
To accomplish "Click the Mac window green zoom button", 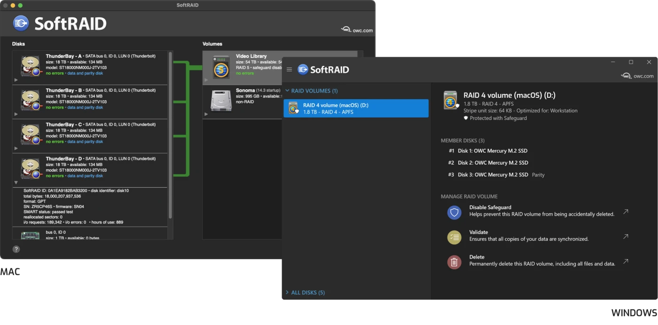I will click(20, 5).
